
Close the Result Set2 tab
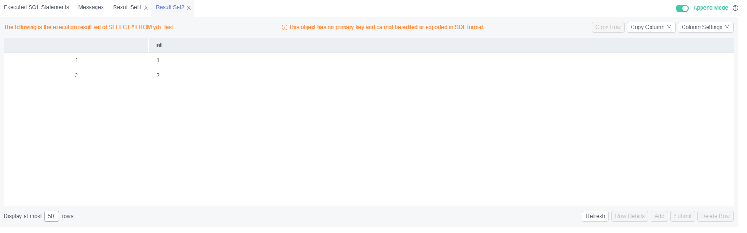[x=189, y=8]
